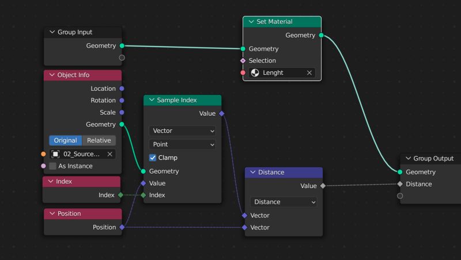Image resolution: width=461 pixels, height=260 pixels.
Task: Click Object Info Scale output socket
Action: (x=122, y=112)
